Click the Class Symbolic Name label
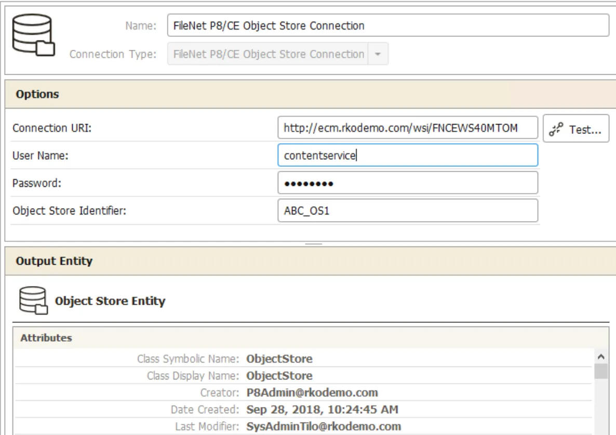 [188, 359]
